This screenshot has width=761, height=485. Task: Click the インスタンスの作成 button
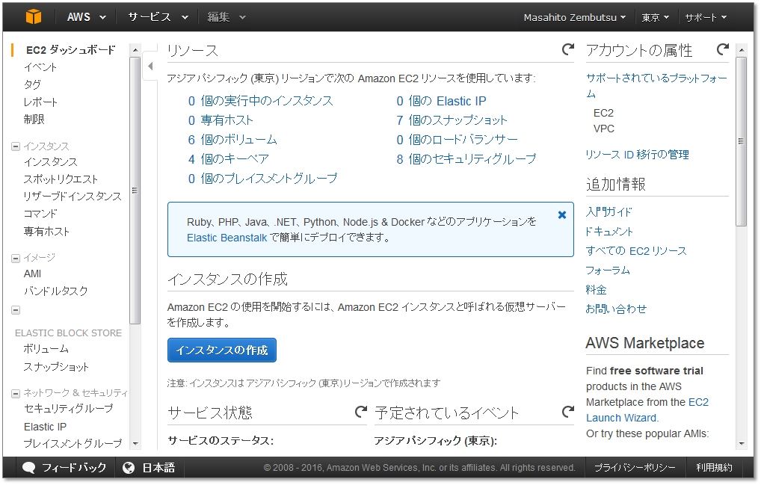[x=222, y=350]
